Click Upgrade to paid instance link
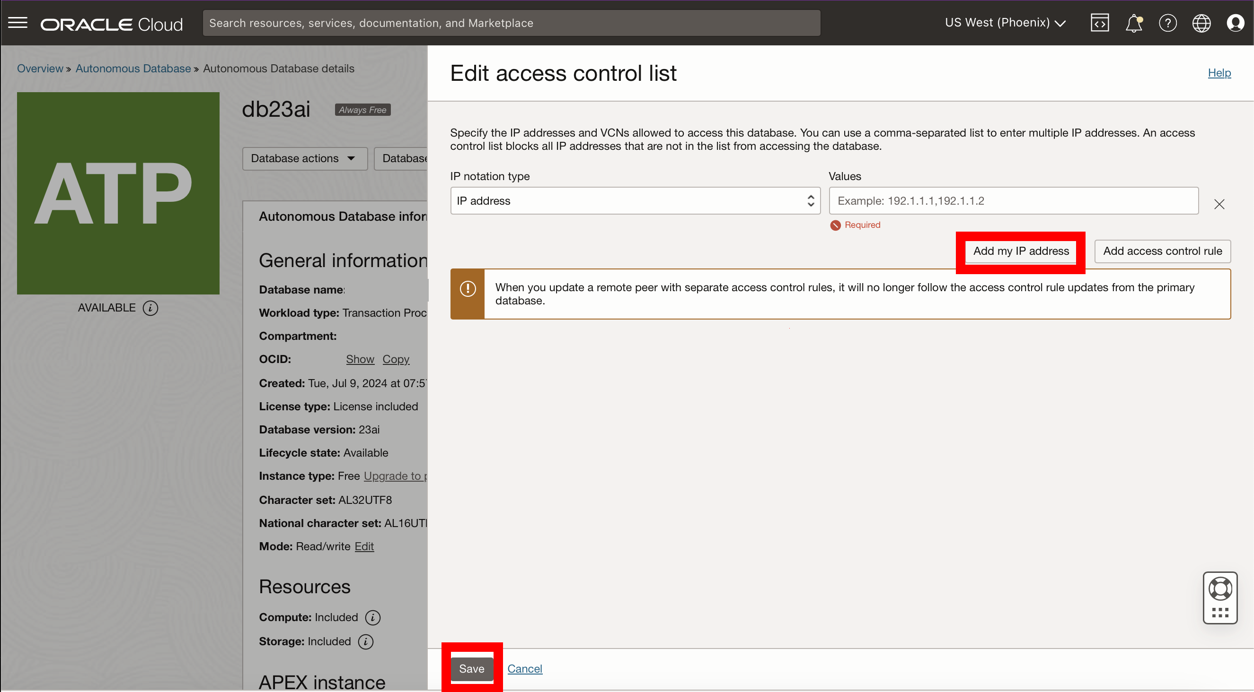 (x=395, y=476)
